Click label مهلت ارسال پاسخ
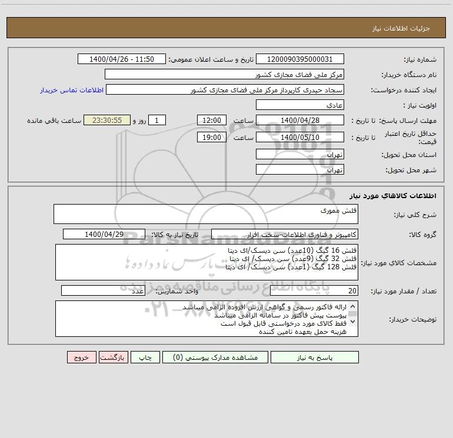Viewport: 453px width, 438px height. tap(408, 121)
